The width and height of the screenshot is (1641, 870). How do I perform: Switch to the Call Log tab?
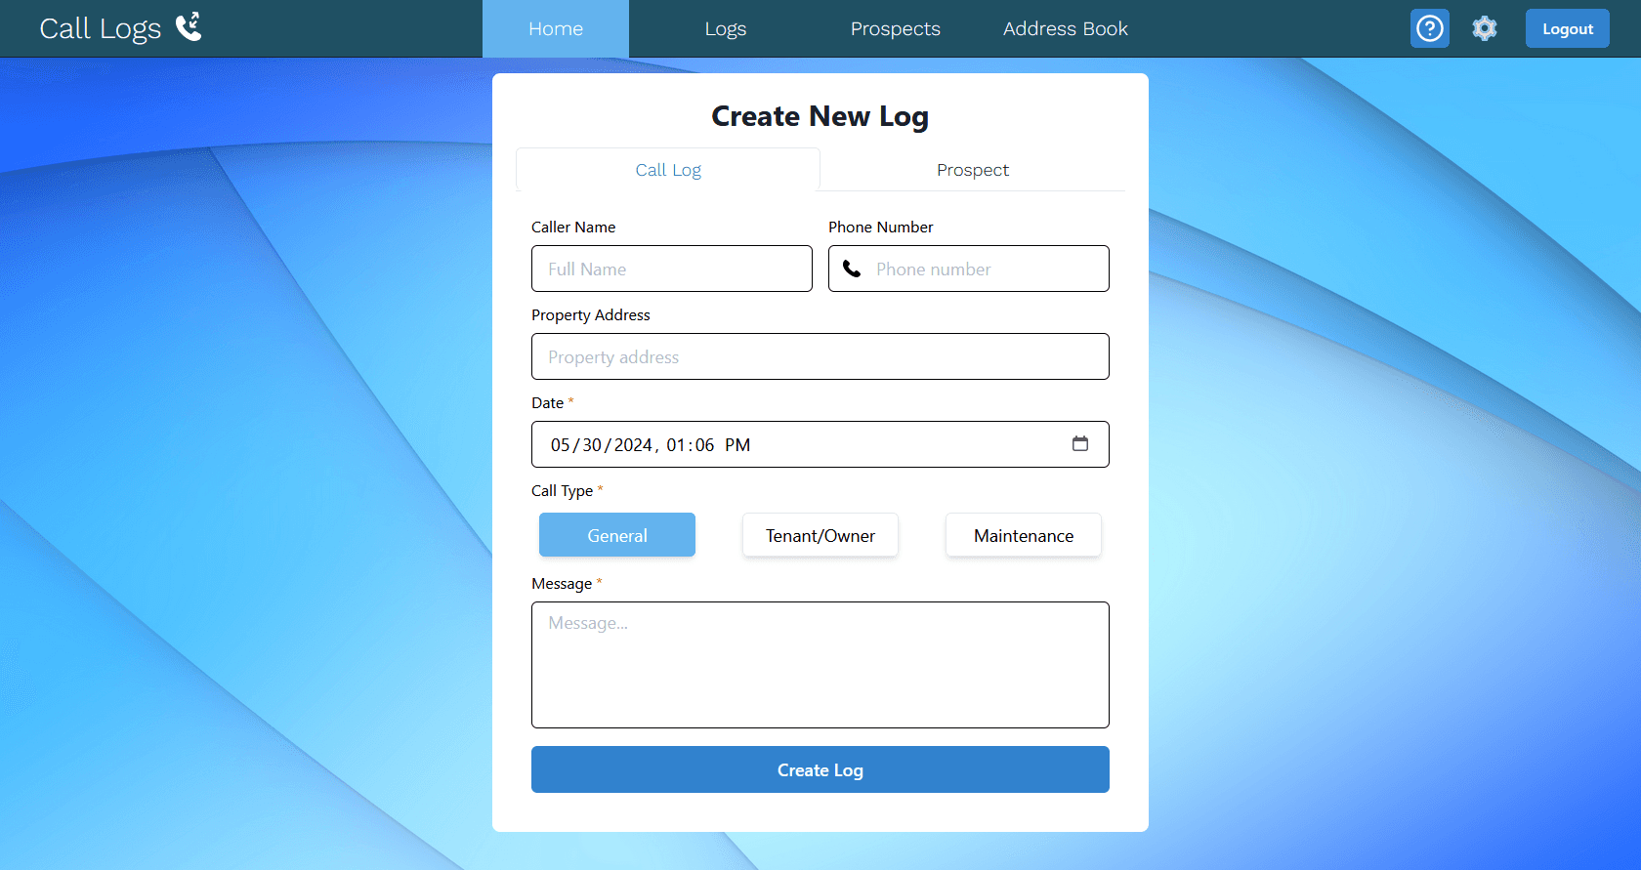tap(668, 170)
